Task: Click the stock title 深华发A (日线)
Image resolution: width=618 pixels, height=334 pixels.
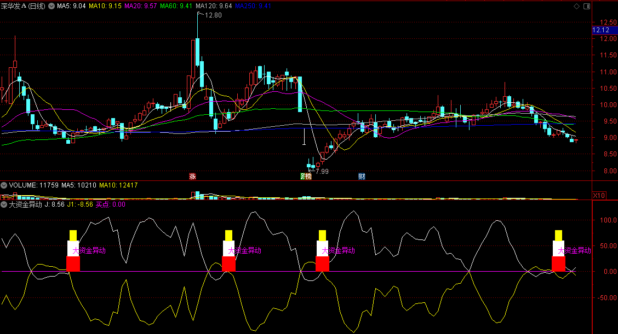Action: 23,7
